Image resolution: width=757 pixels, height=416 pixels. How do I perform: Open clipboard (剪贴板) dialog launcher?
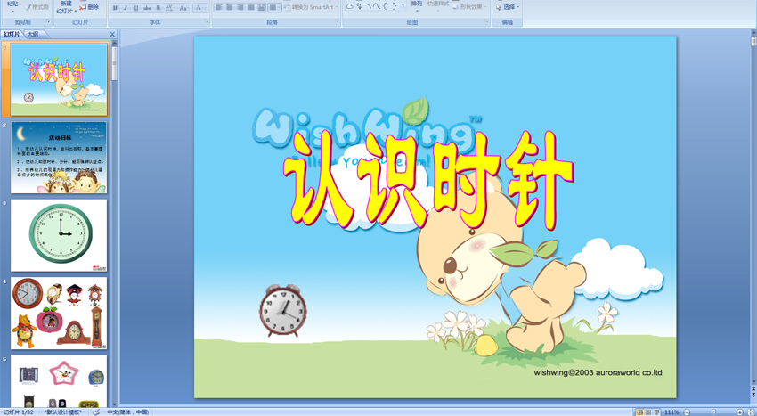pos(48,22)
